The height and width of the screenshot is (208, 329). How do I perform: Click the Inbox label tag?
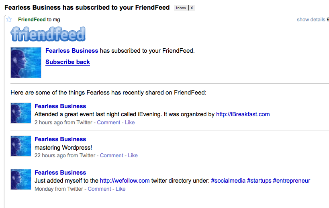181,8
